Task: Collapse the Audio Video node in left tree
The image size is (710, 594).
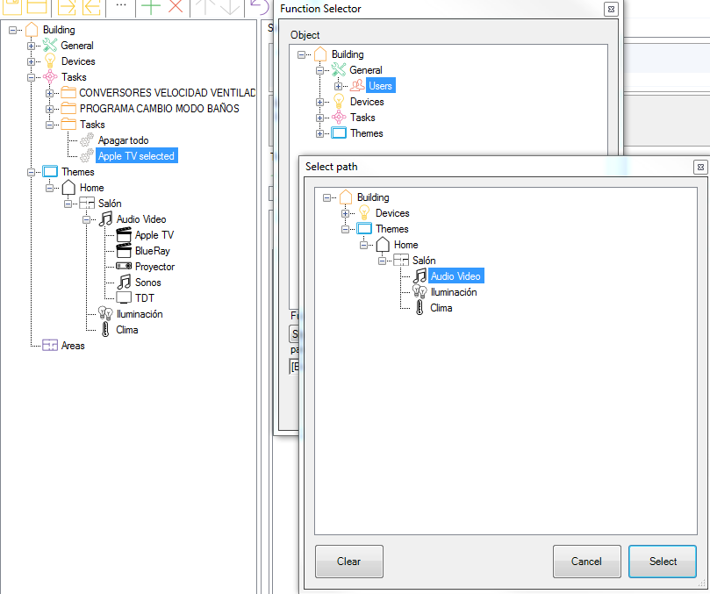Action: (88, 219)
